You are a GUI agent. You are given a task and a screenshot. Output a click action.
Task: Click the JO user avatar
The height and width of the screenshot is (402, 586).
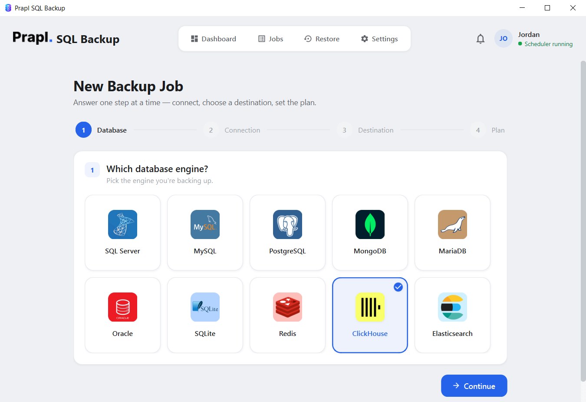click(x=503, y=39)
